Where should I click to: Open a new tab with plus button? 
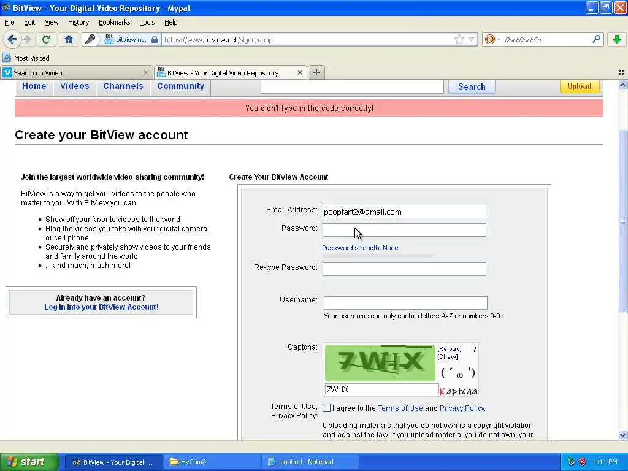pyautogui.click(x=316, y=72)
